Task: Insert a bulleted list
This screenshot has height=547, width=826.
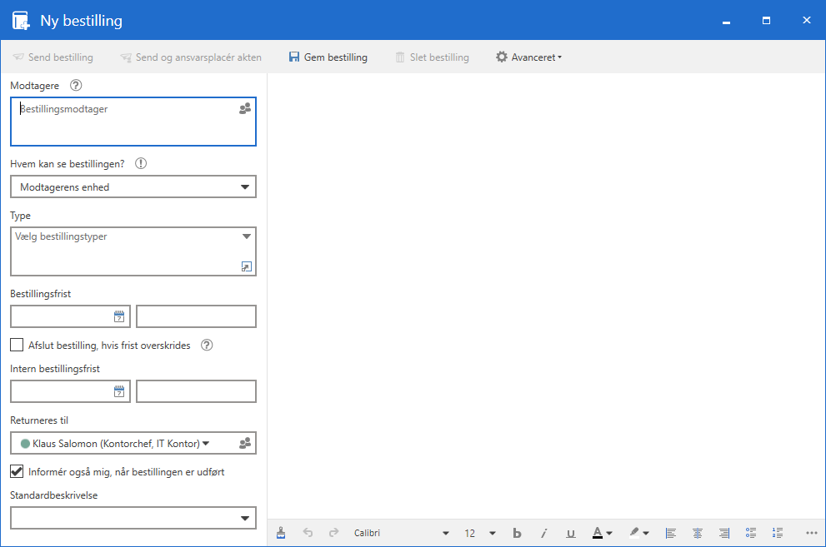Action: tap(751, 533)
